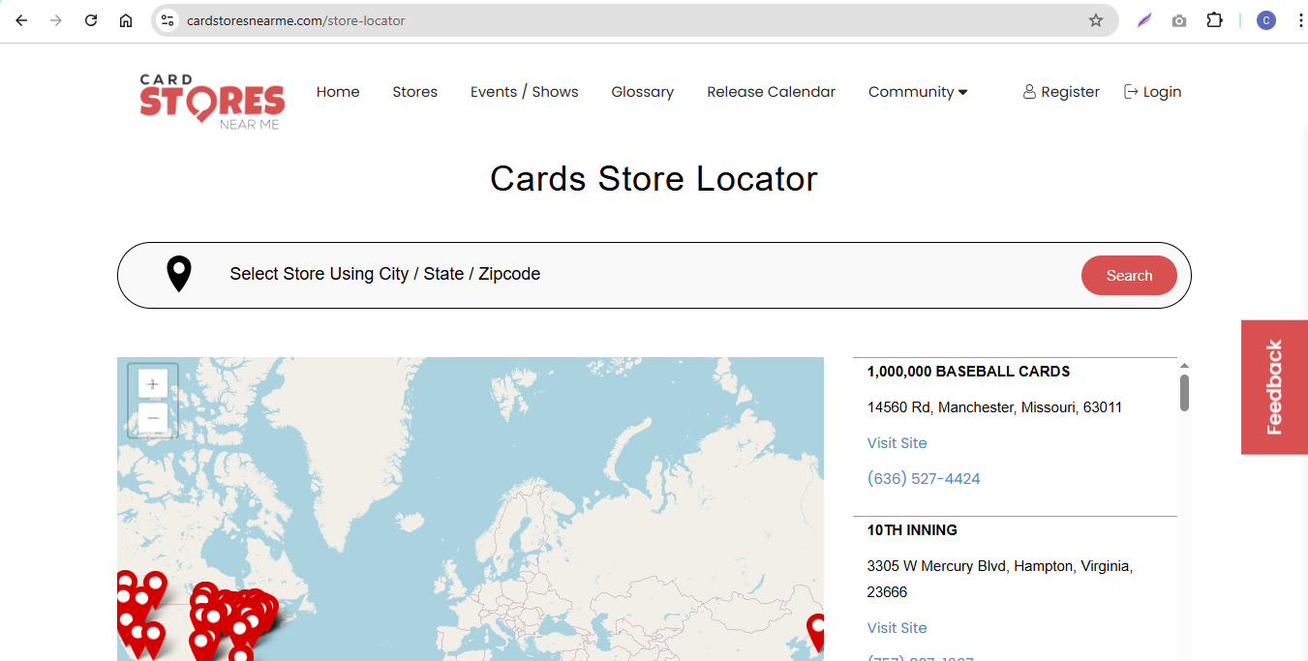Click the browser back arrow
Image resolution: width=1308 pixels, height=661 pixels.
click(21, 20)
